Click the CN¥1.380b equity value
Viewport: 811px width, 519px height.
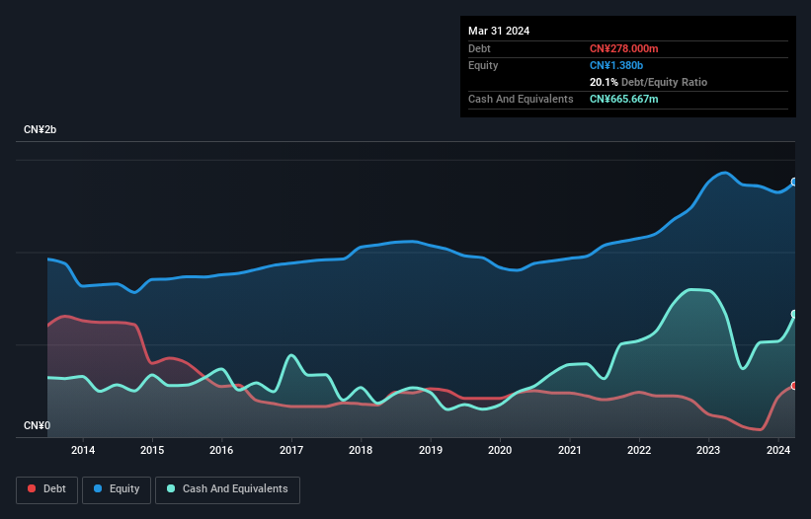click(616, 65)
